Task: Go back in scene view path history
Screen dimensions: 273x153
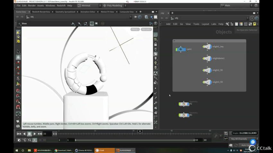Action: [18, 17]
